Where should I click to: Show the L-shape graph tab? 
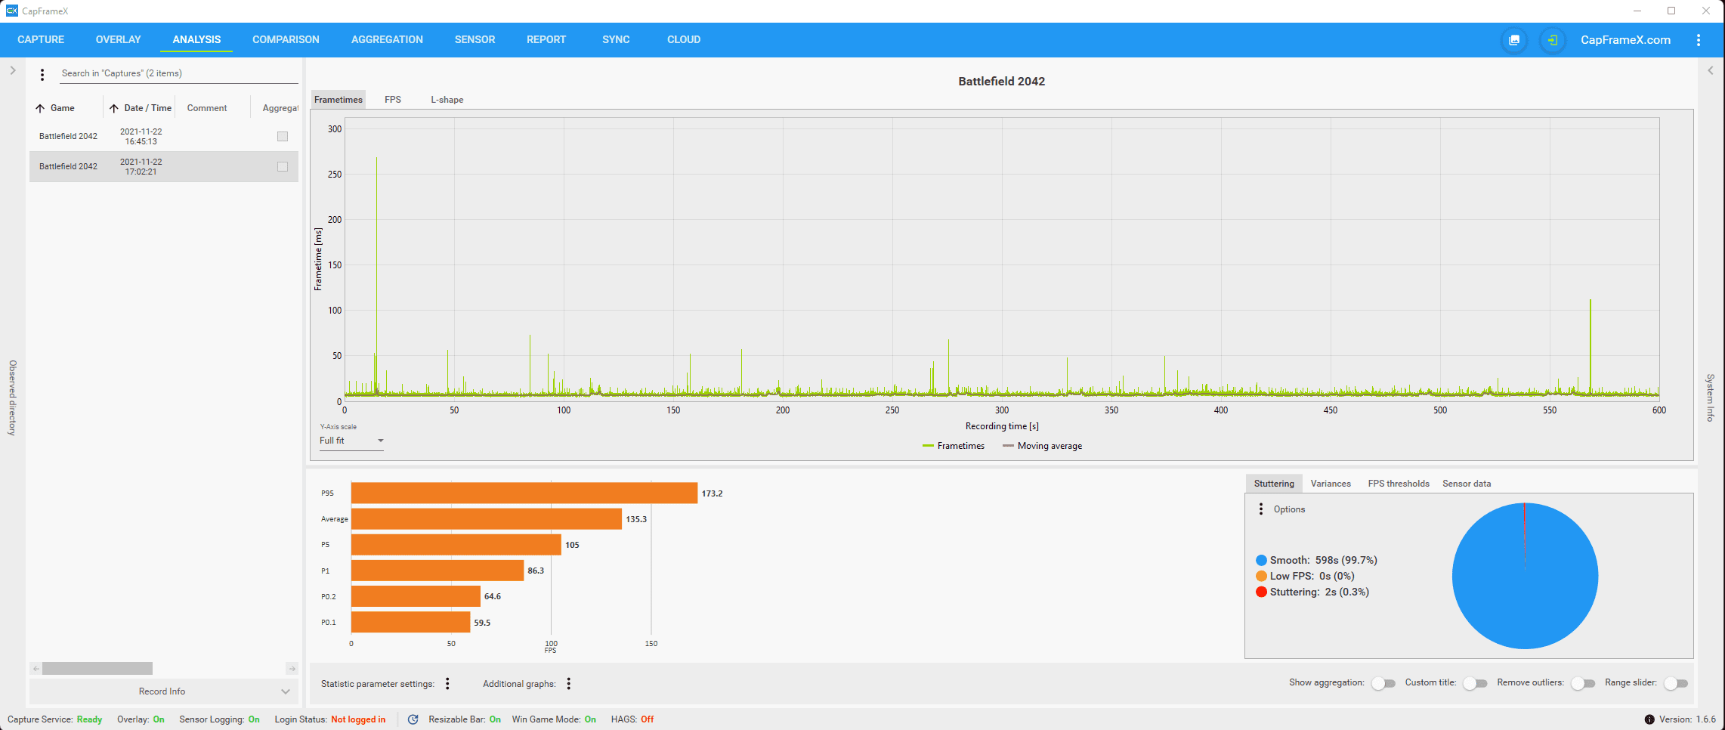pyautogui.click(x=447, y=100)
